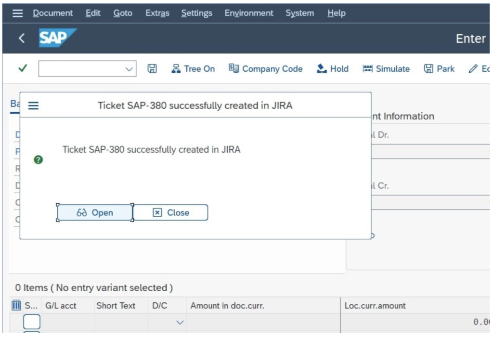This screenshot has height=337, width=493.
Task: Hold the current document
Action: [333, 69]
